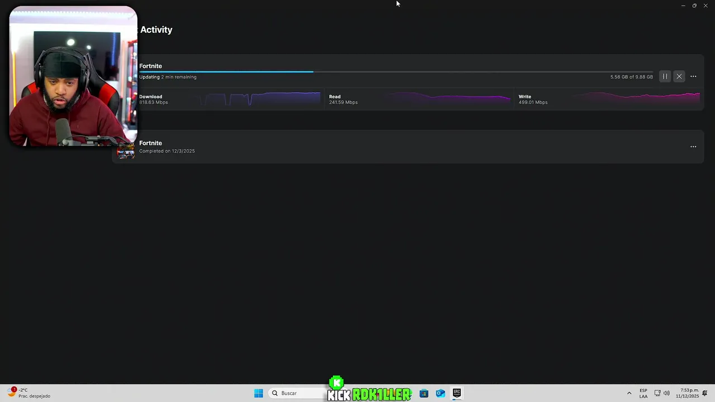The image size is (715, 402).
Task: Click the Download speed graph
Action: (x=260, y=99)
